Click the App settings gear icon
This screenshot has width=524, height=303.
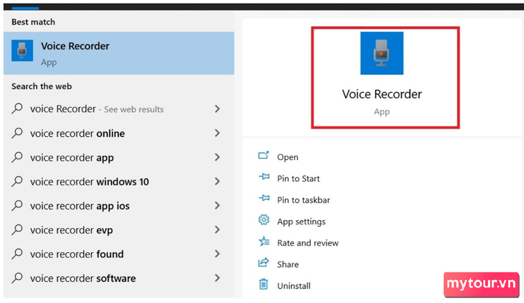coord(263,220)
